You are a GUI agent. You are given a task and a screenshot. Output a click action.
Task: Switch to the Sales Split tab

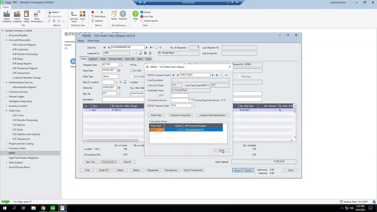coord(130,59)
